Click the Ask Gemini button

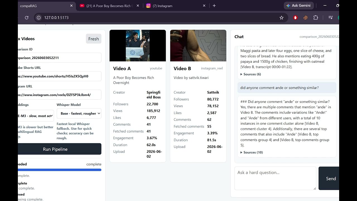(299, 6)
